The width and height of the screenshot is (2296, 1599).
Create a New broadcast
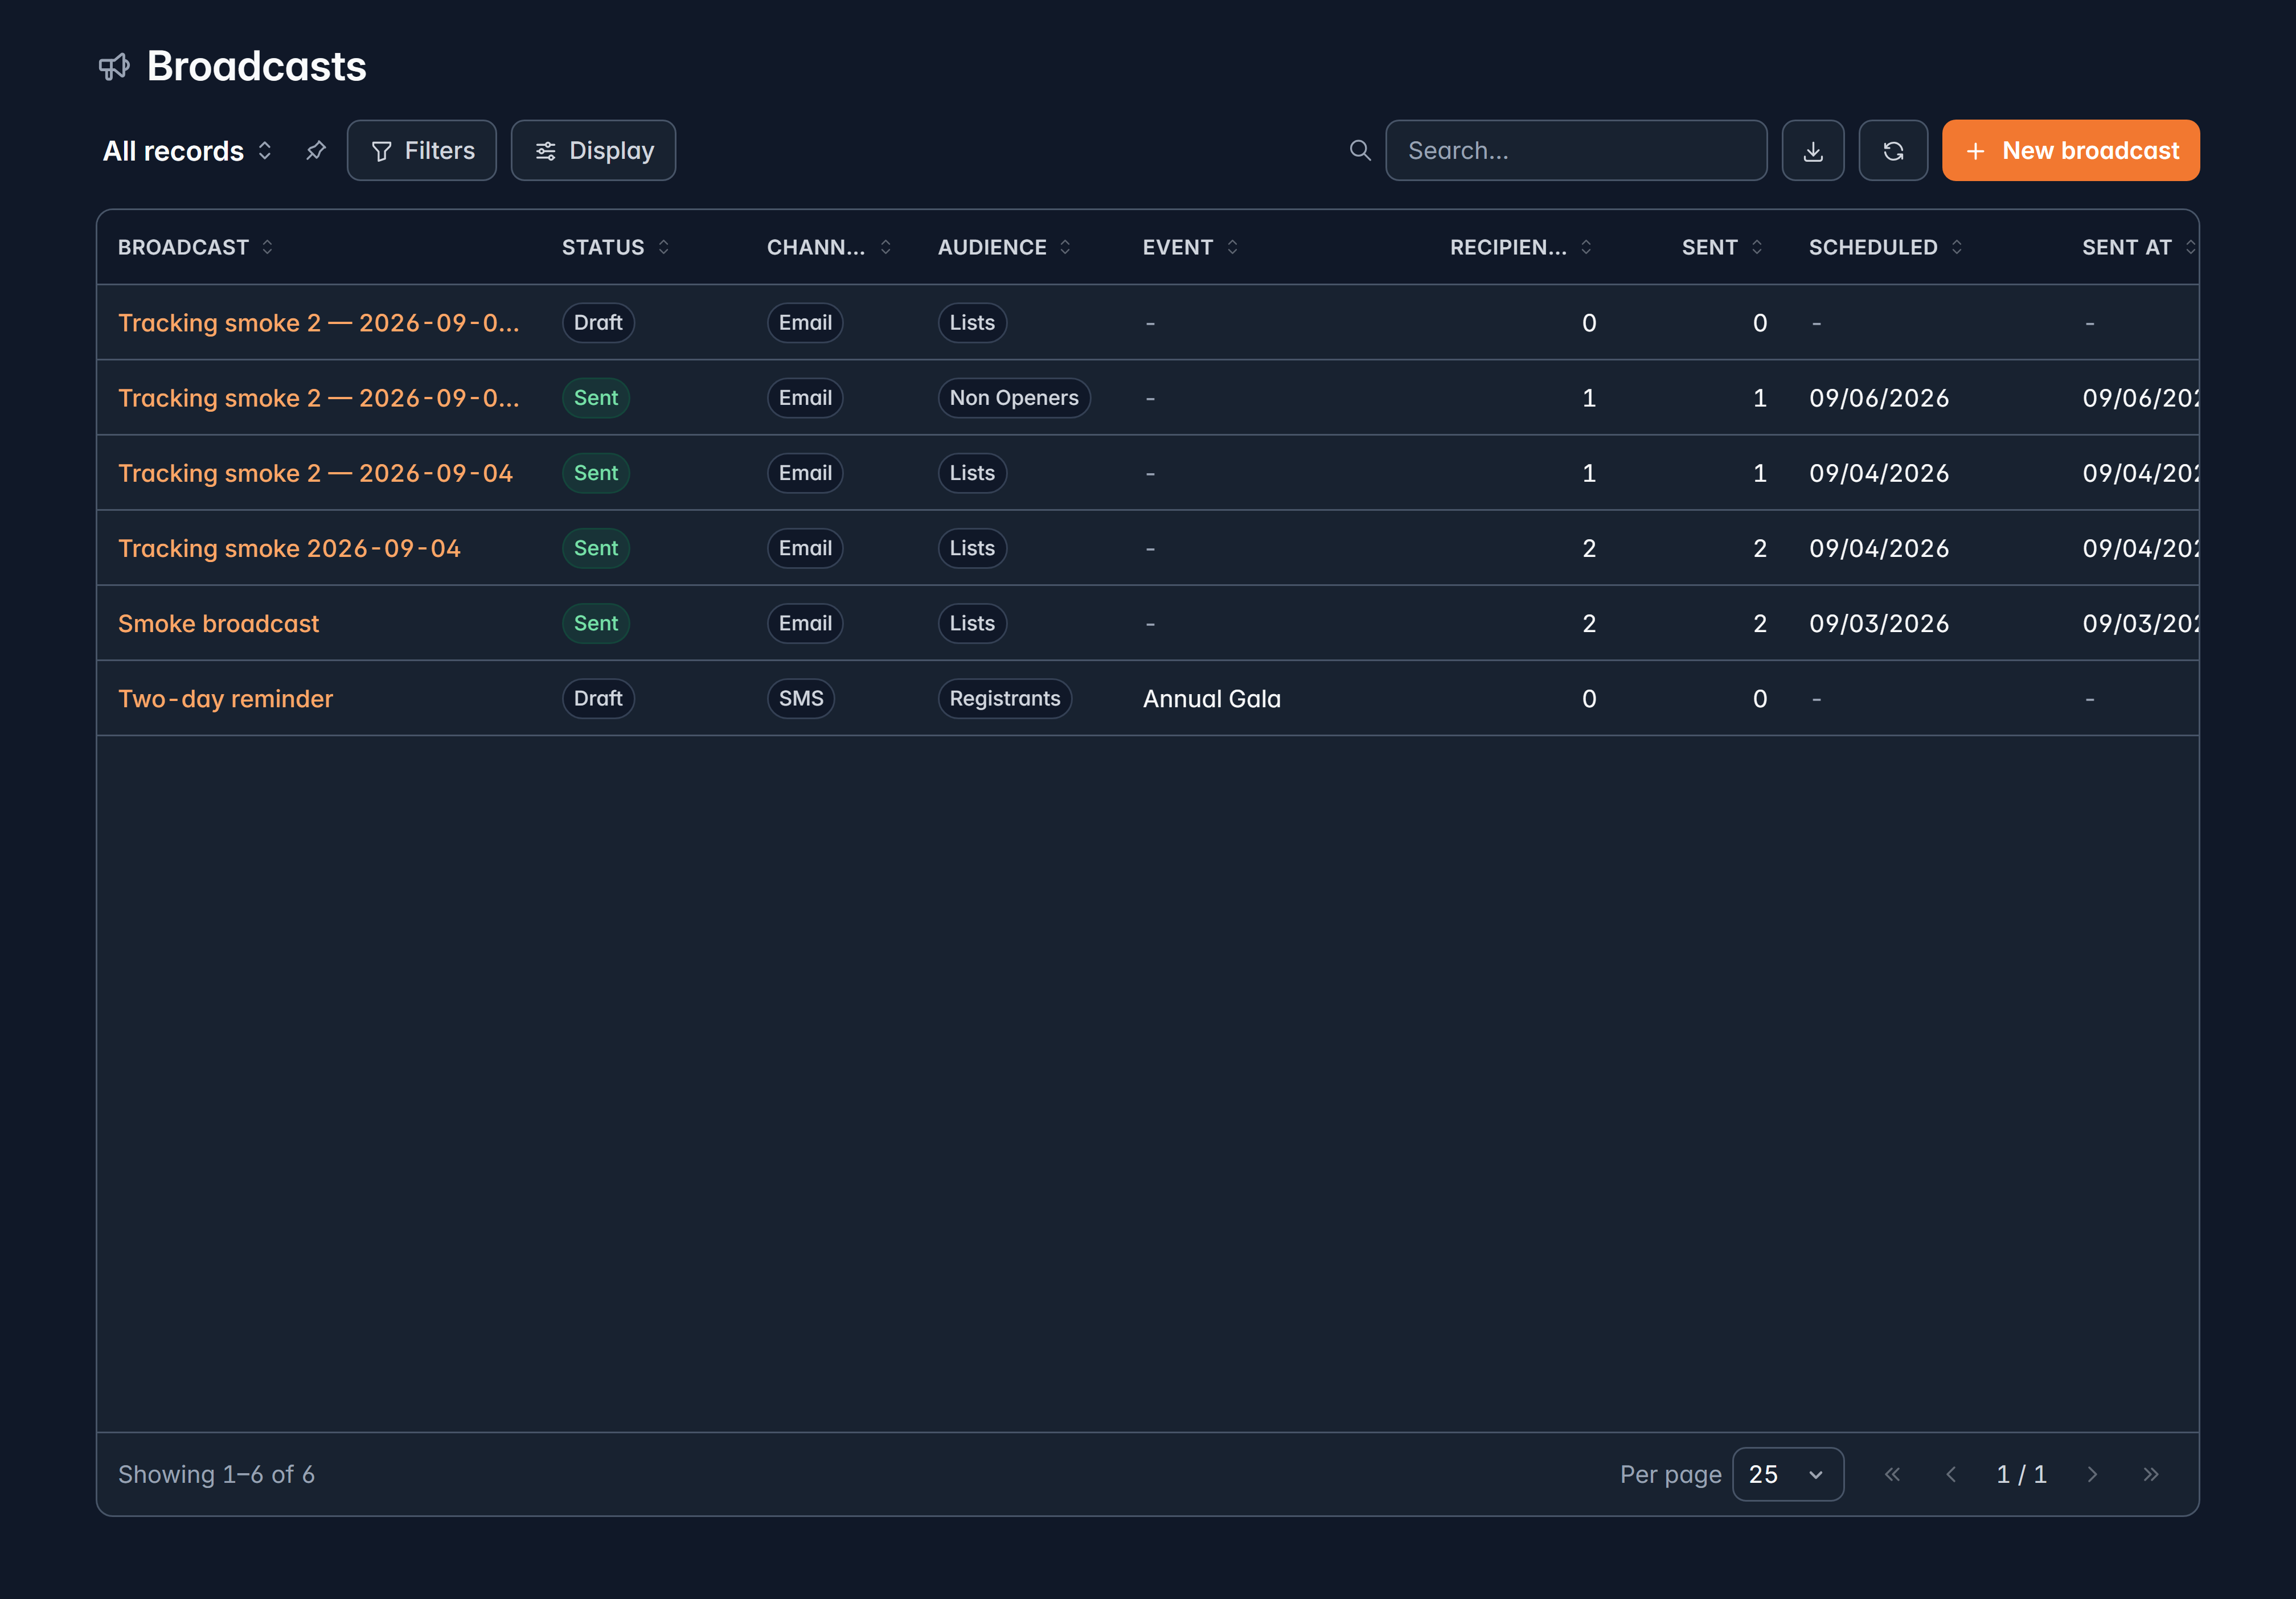pos(2071,150)
